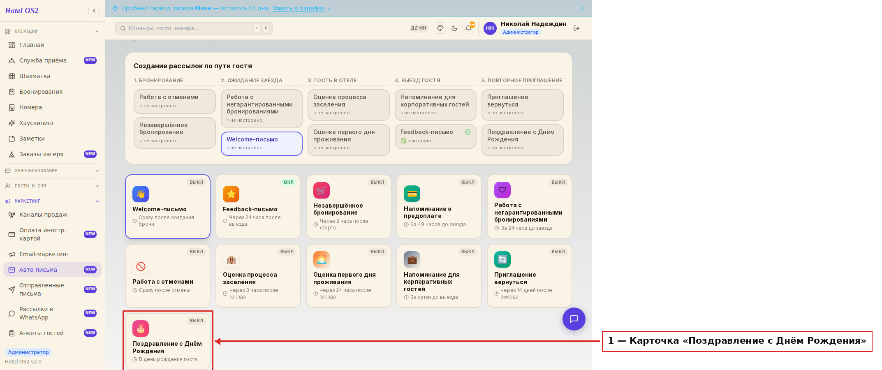The height and width of the screenshot is (370, 882).
Task: Open Оплата иностр. картой in the sidebar
Action: click(52, 234)
